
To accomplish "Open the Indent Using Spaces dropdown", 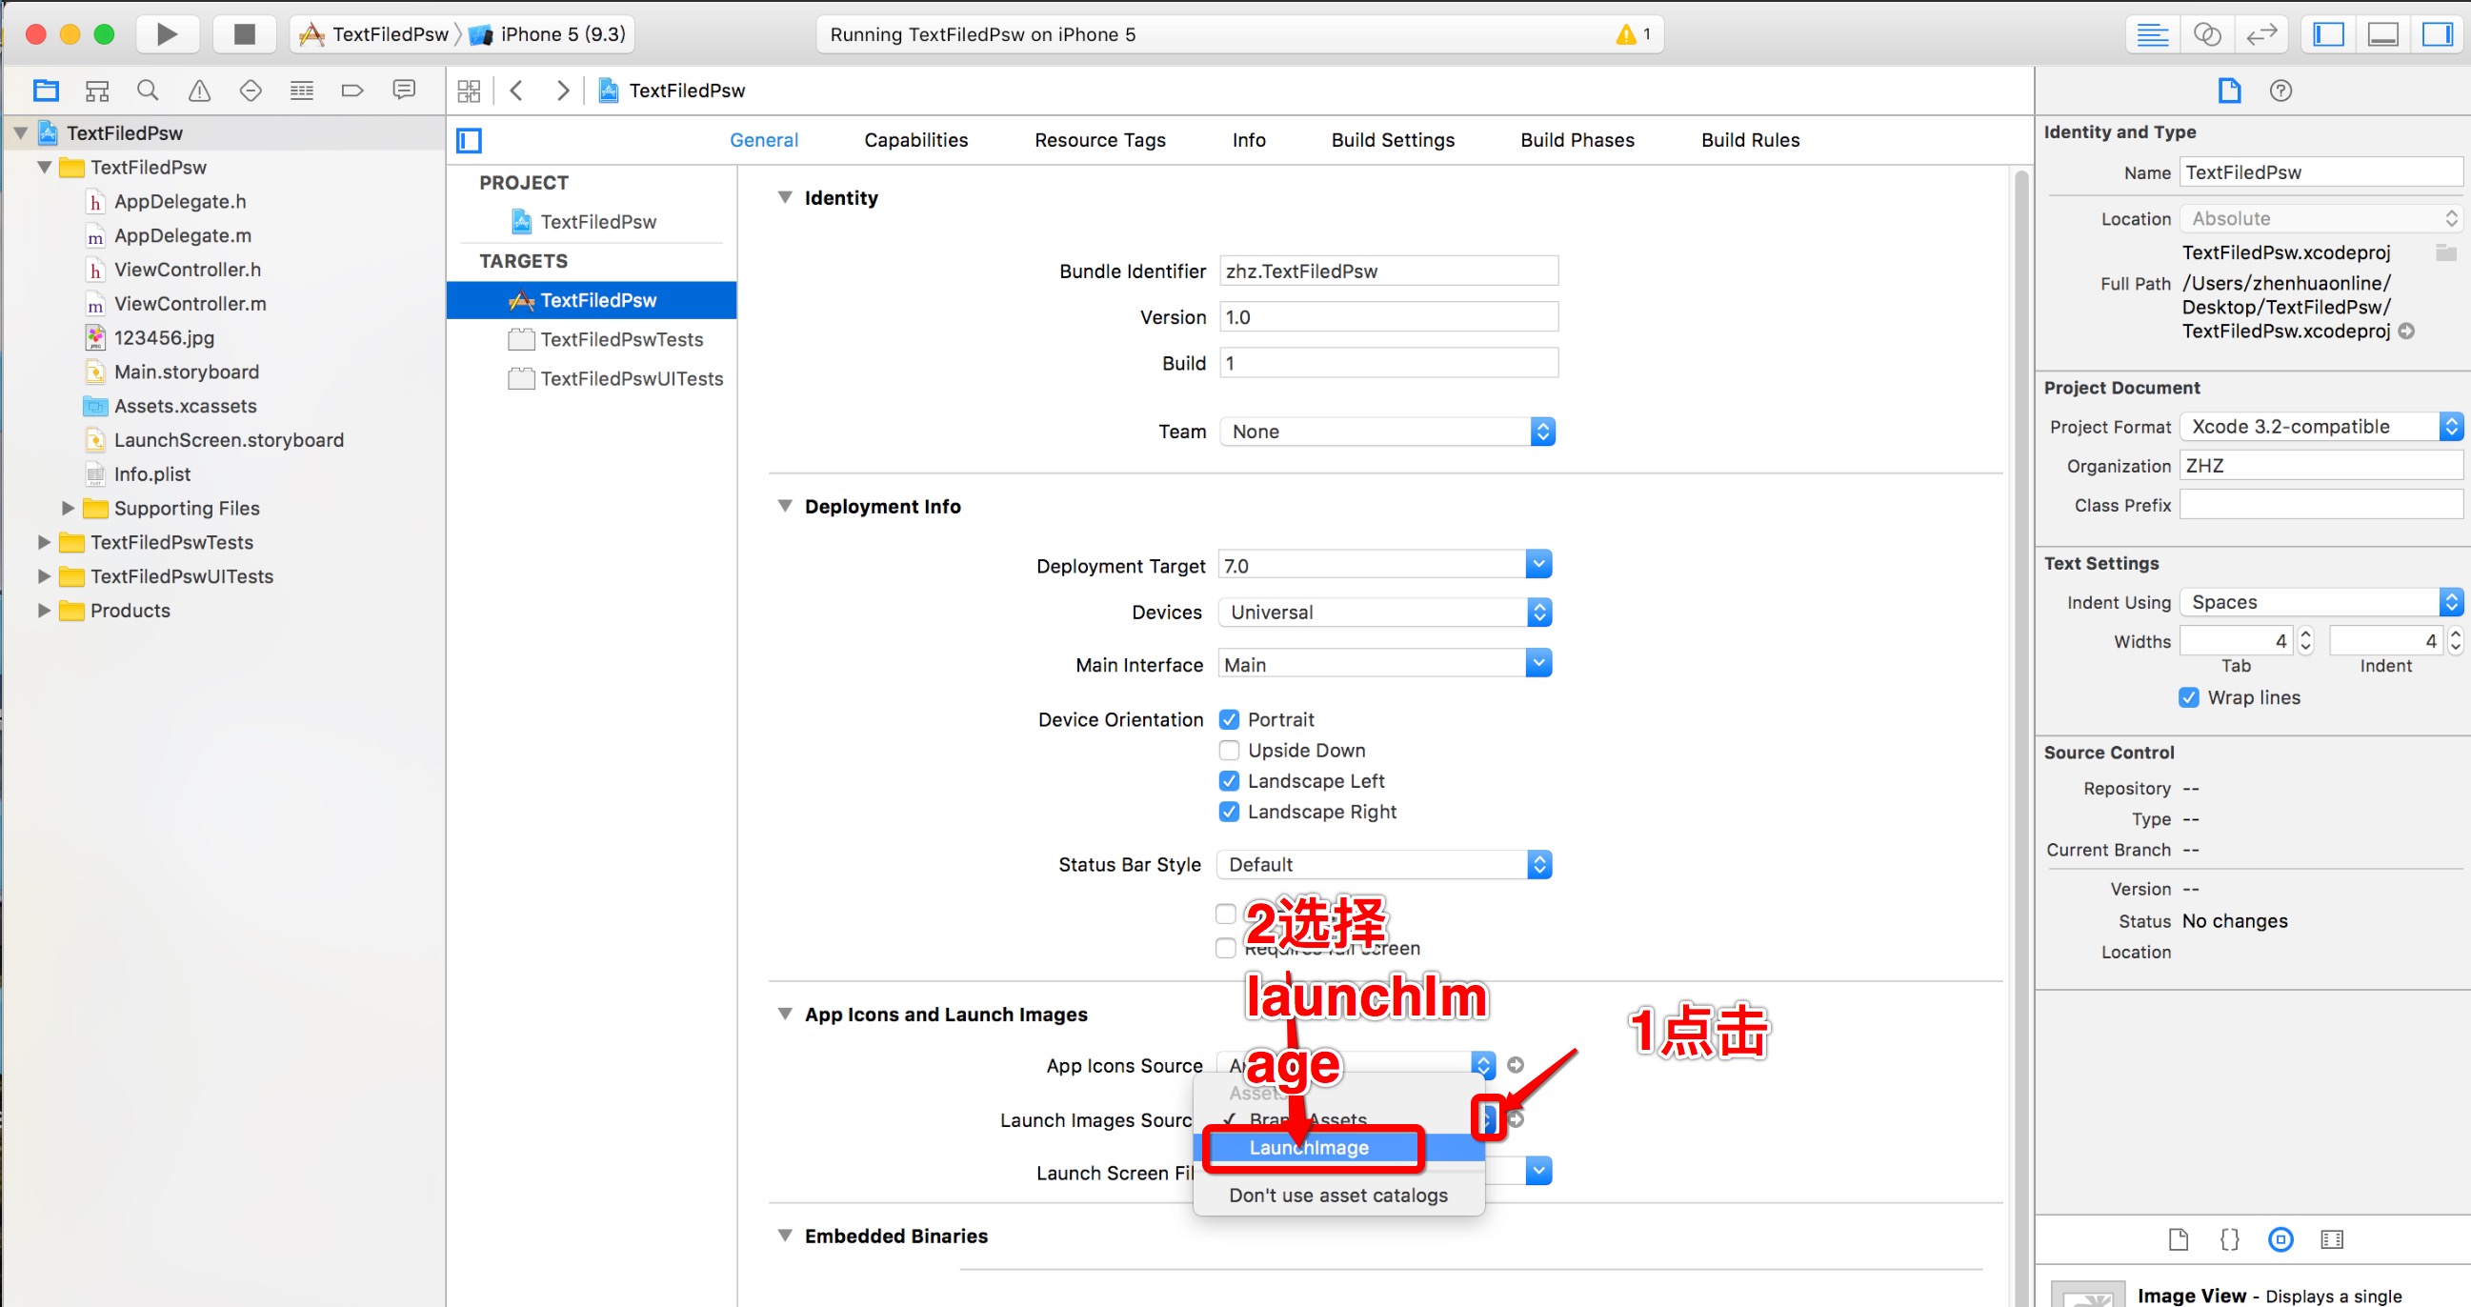I will tap(2321, 603).
